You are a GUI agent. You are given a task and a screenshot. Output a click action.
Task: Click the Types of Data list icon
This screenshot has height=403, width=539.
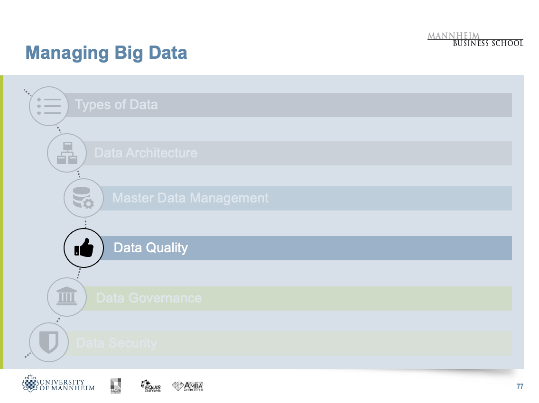pos(49,106)
